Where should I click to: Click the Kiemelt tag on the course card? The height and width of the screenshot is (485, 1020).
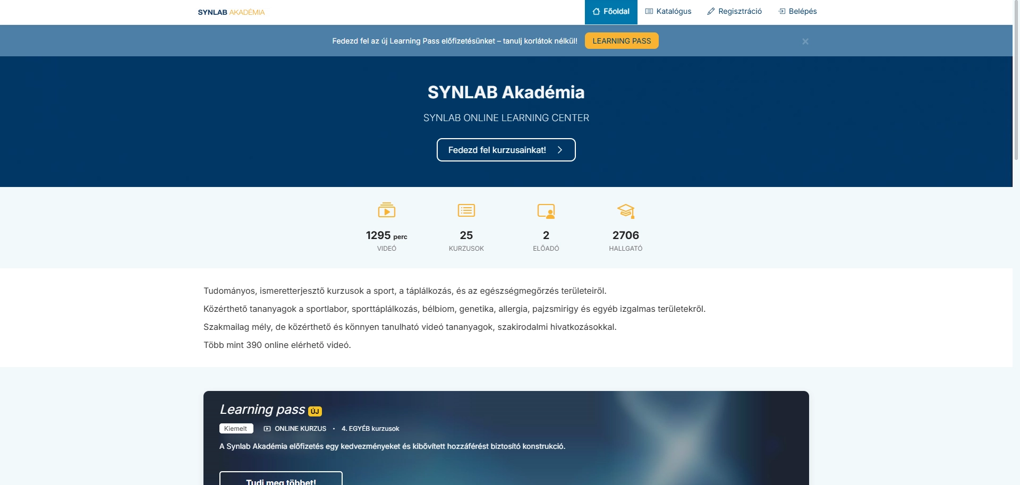point(236,429)
